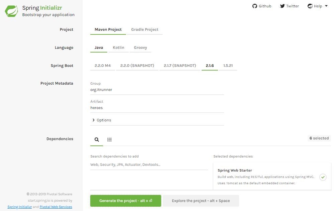335x211 pixels.
Task: Click the 6 selected badge
Action: [319, 138]
